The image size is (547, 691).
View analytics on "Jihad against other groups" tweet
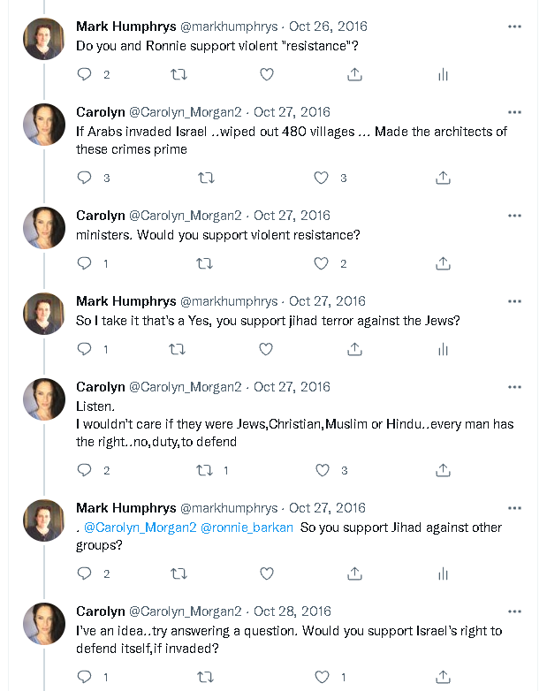(x=444, y=573)
